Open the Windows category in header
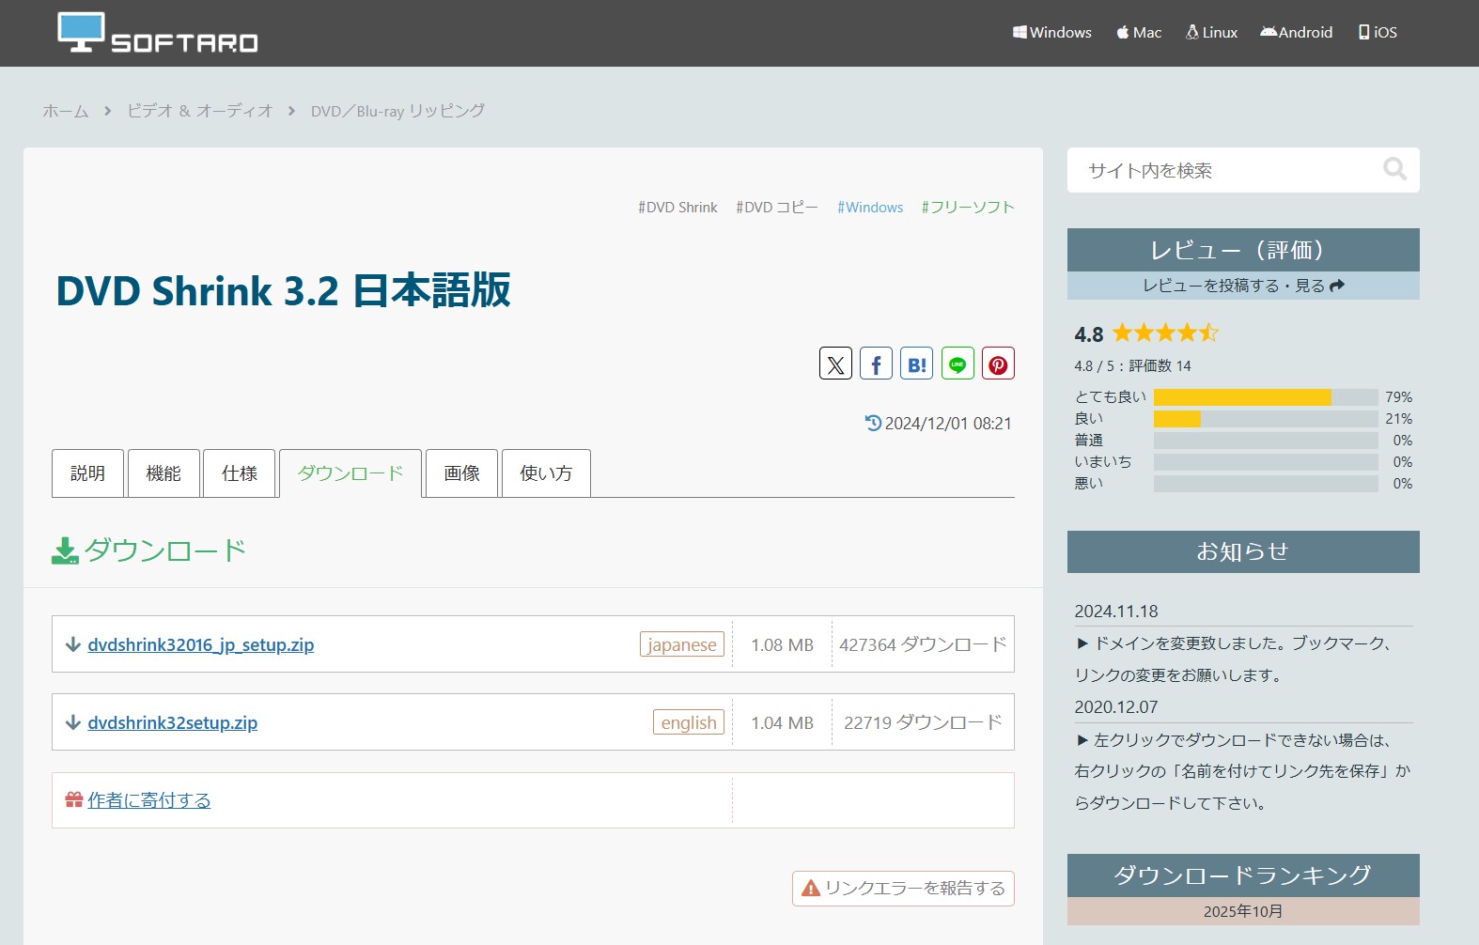 tap(1051, 32)
